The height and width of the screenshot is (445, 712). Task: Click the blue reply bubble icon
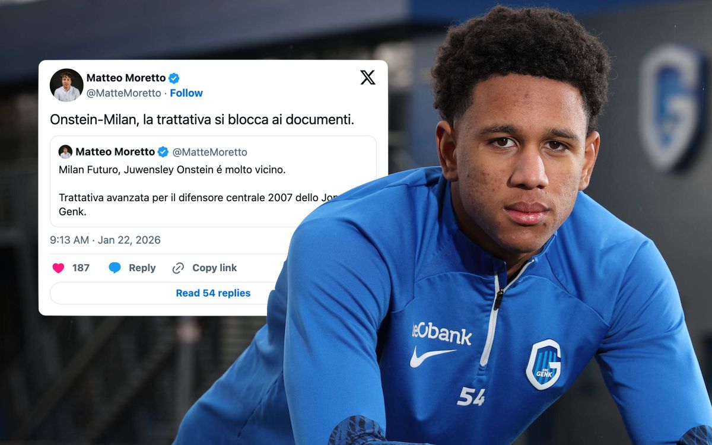tap(115, 268)
